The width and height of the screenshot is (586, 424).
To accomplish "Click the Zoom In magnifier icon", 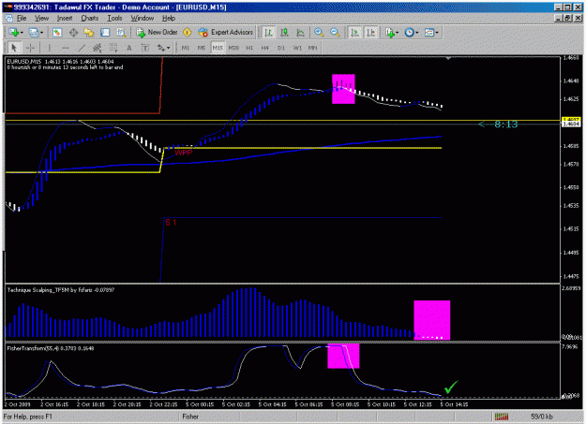I will coord(319,33).
